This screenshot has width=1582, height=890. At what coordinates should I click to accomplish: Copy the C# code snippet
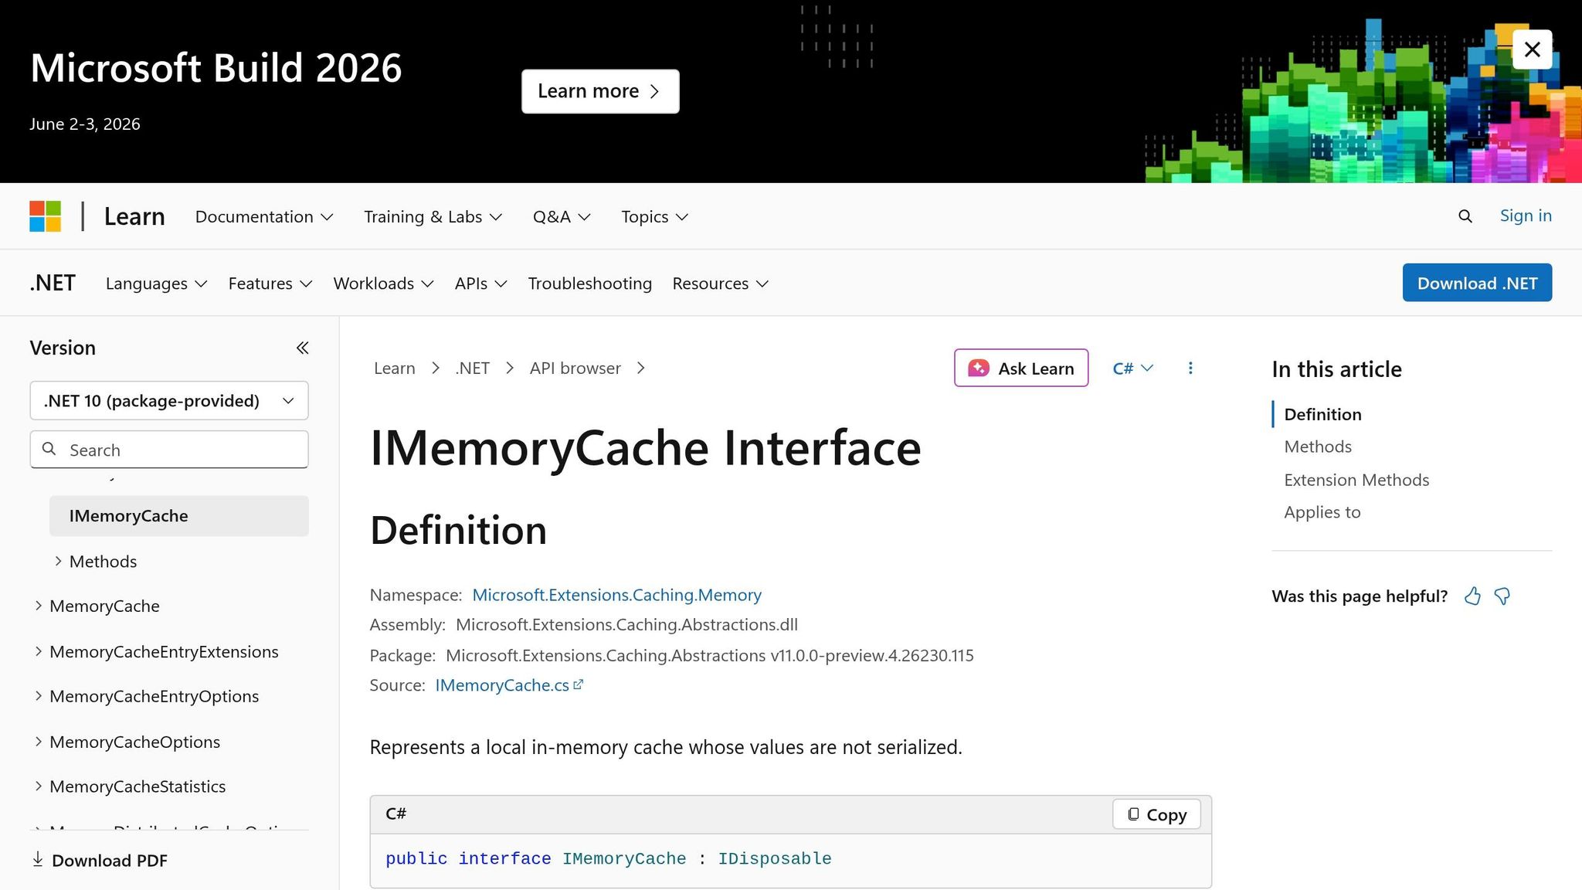[x=1156, y=814]
